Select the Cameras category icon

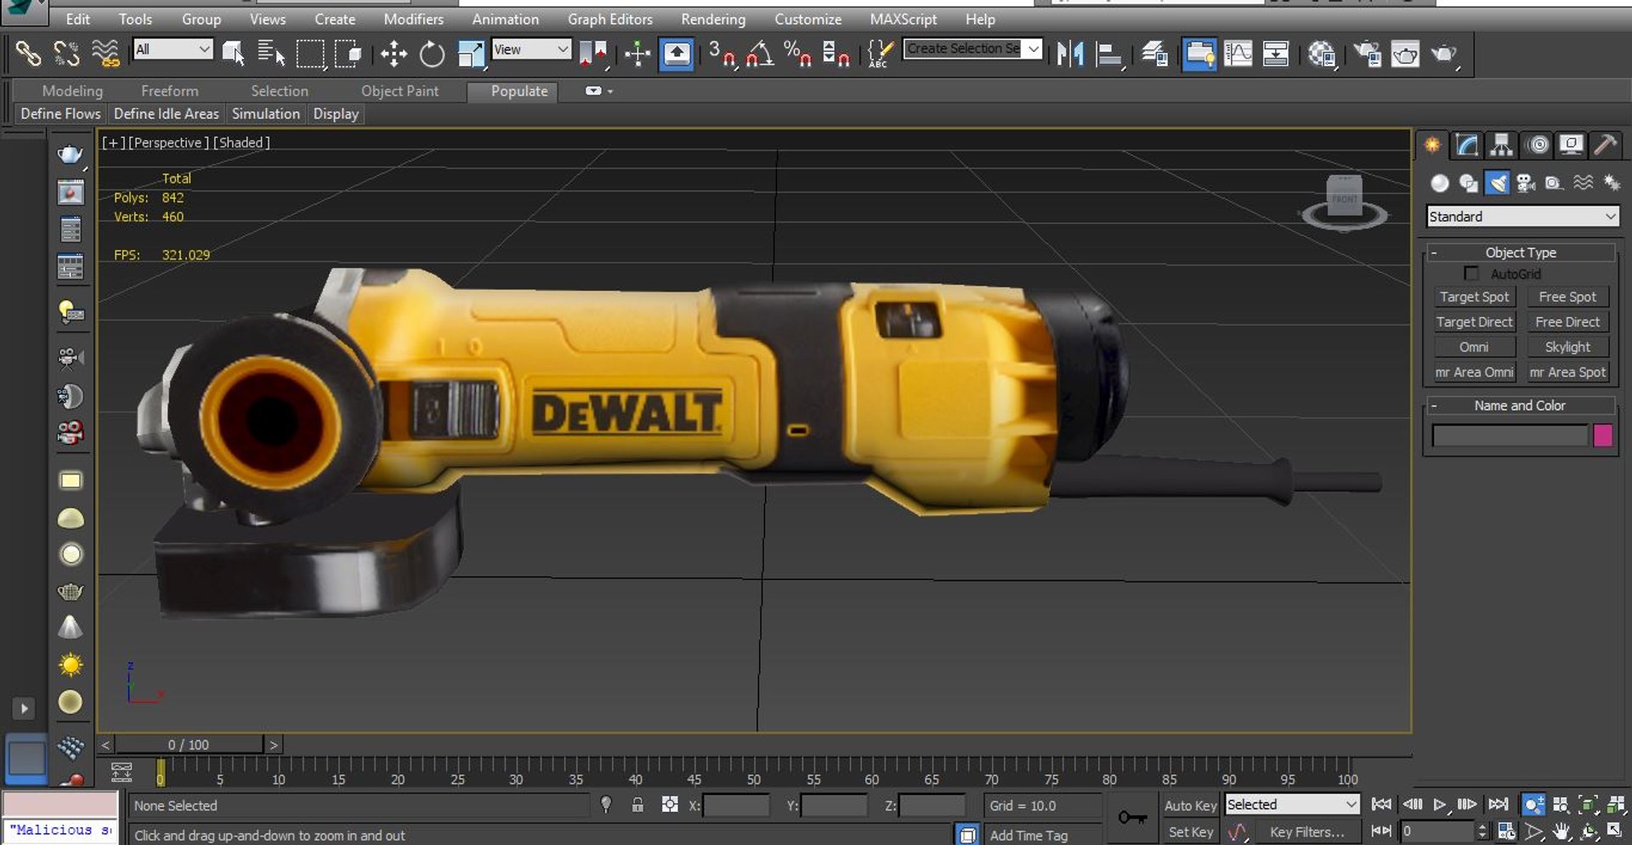coord(1525,183)
